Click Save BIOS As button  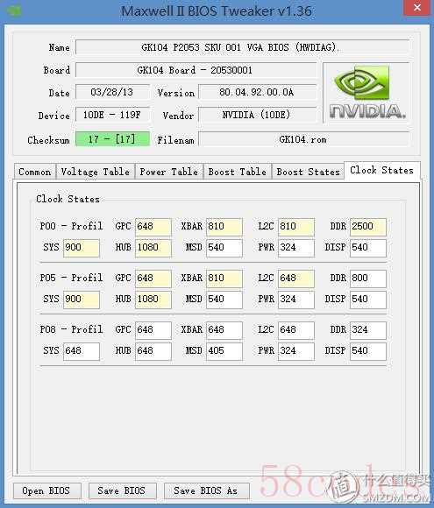206,490
